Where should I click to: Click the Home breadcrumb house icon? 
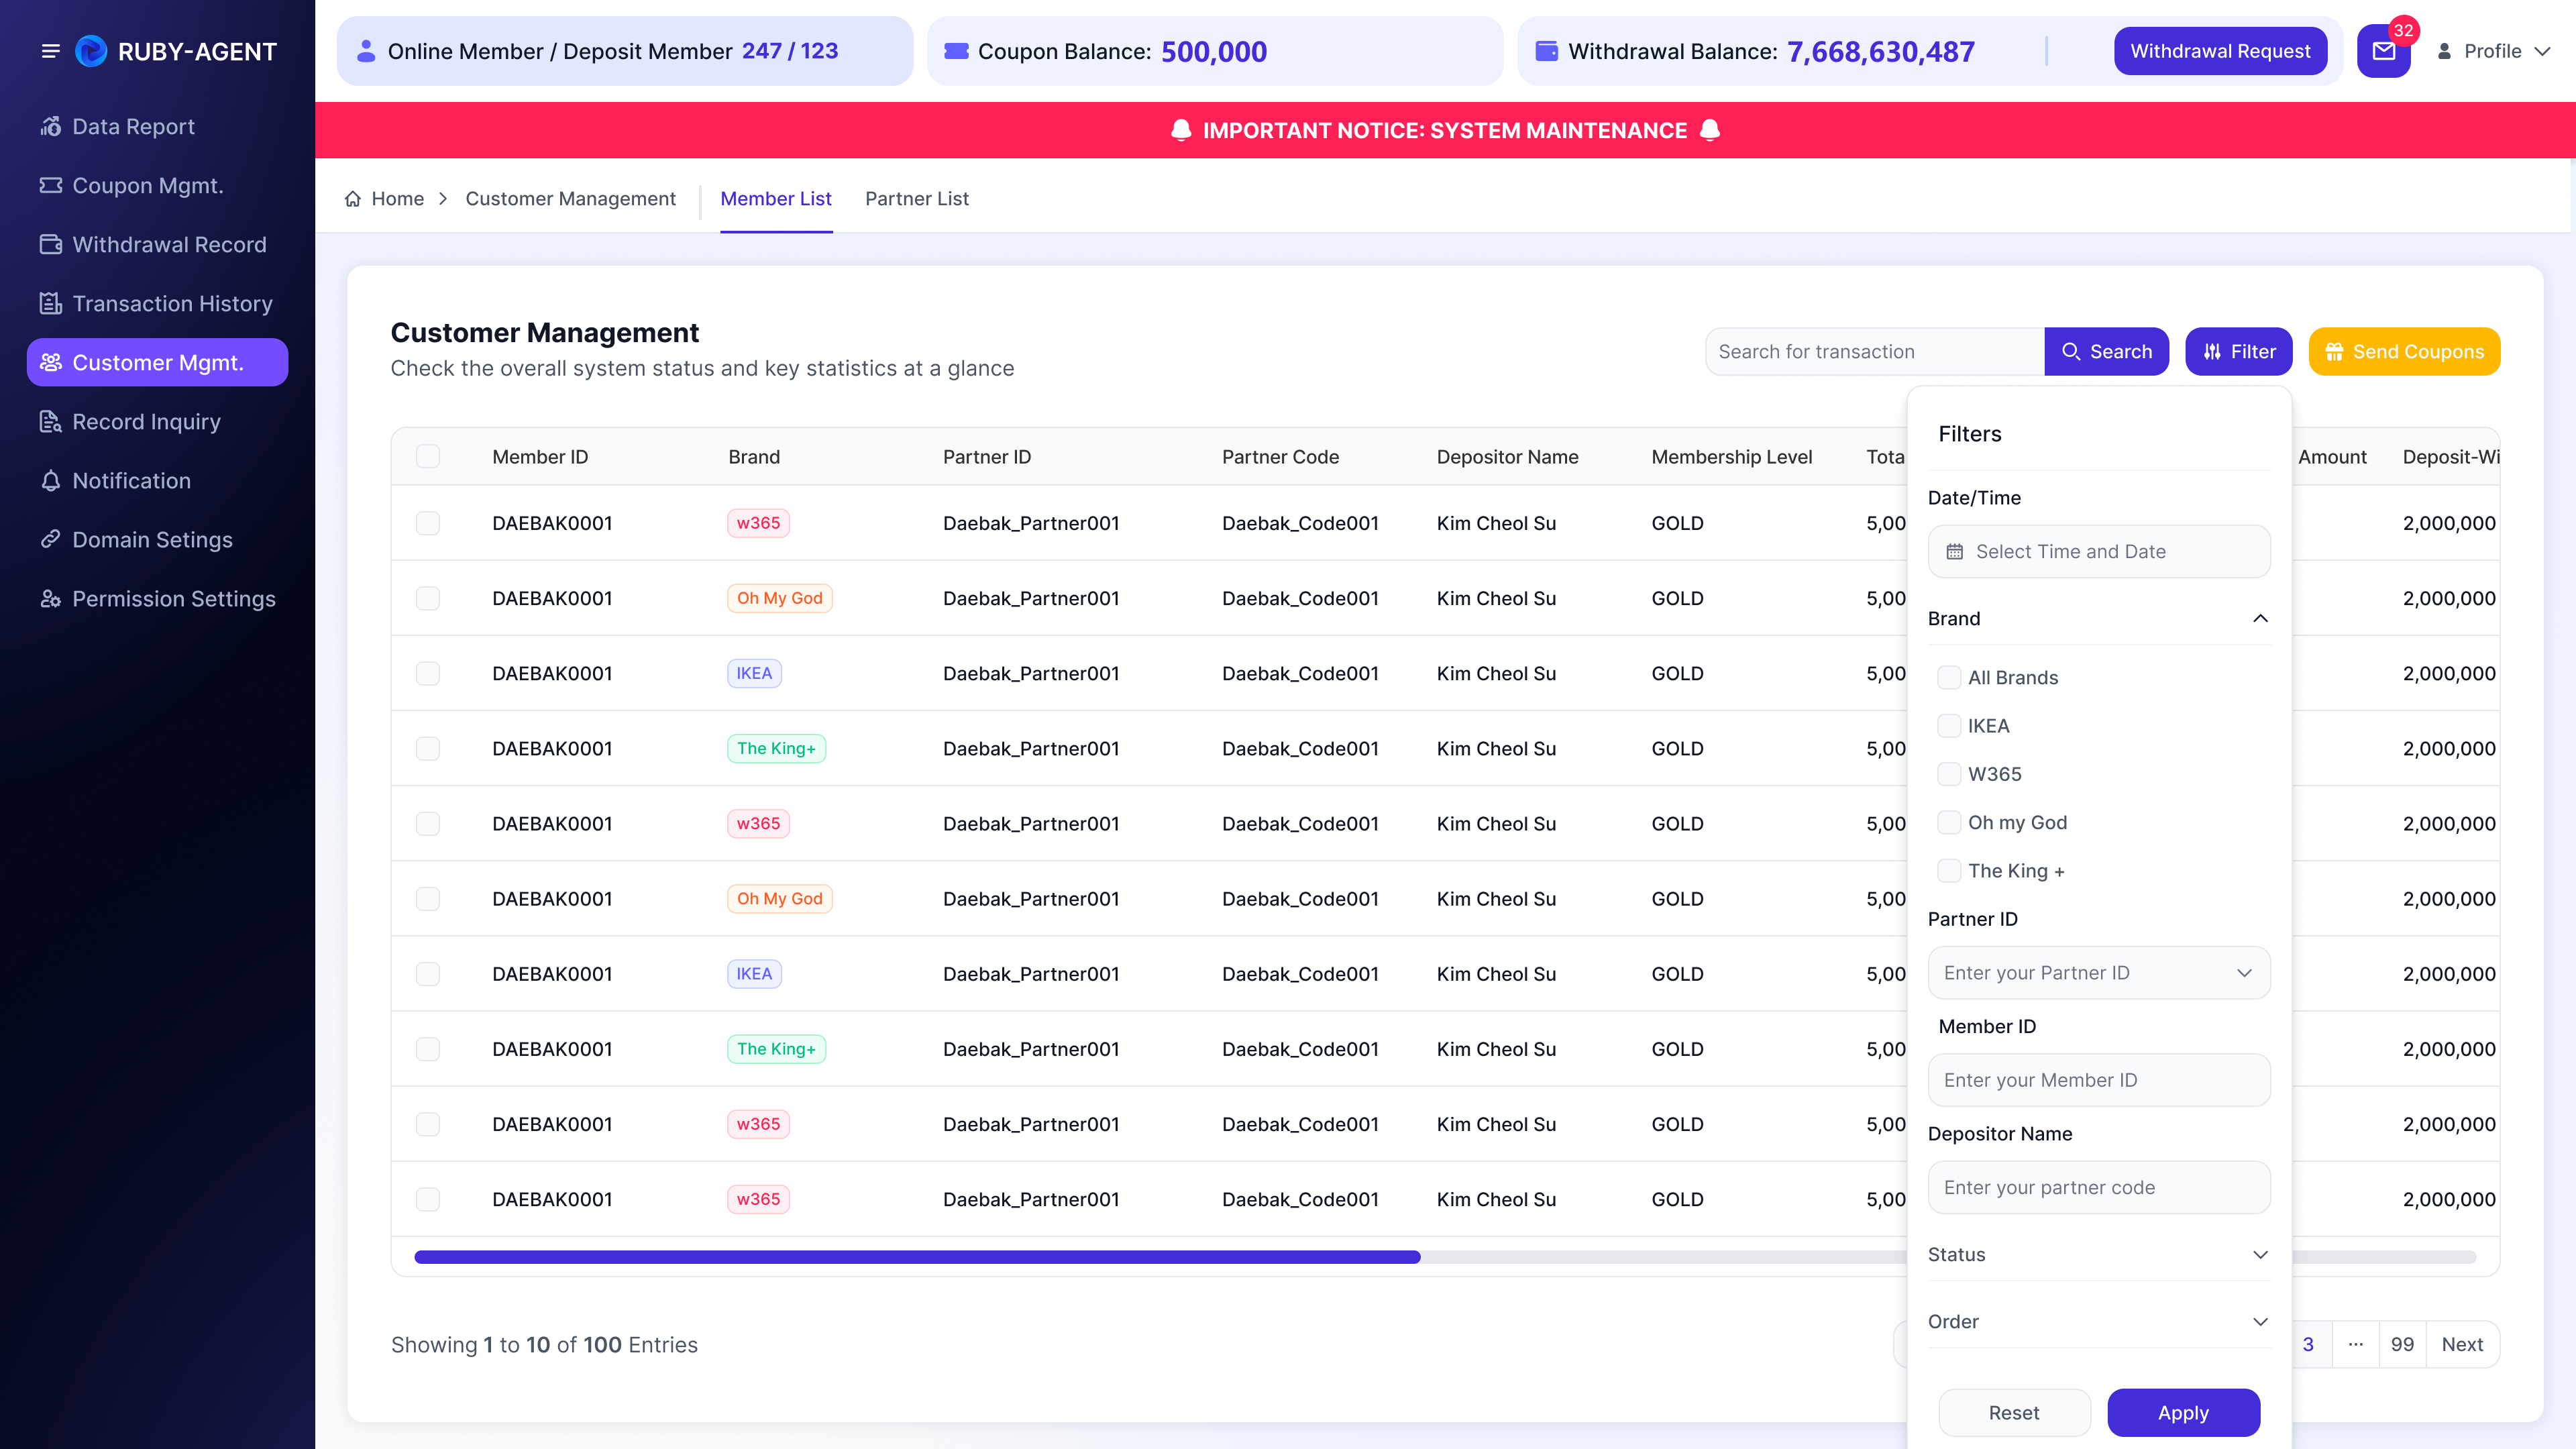click(352, 199)
